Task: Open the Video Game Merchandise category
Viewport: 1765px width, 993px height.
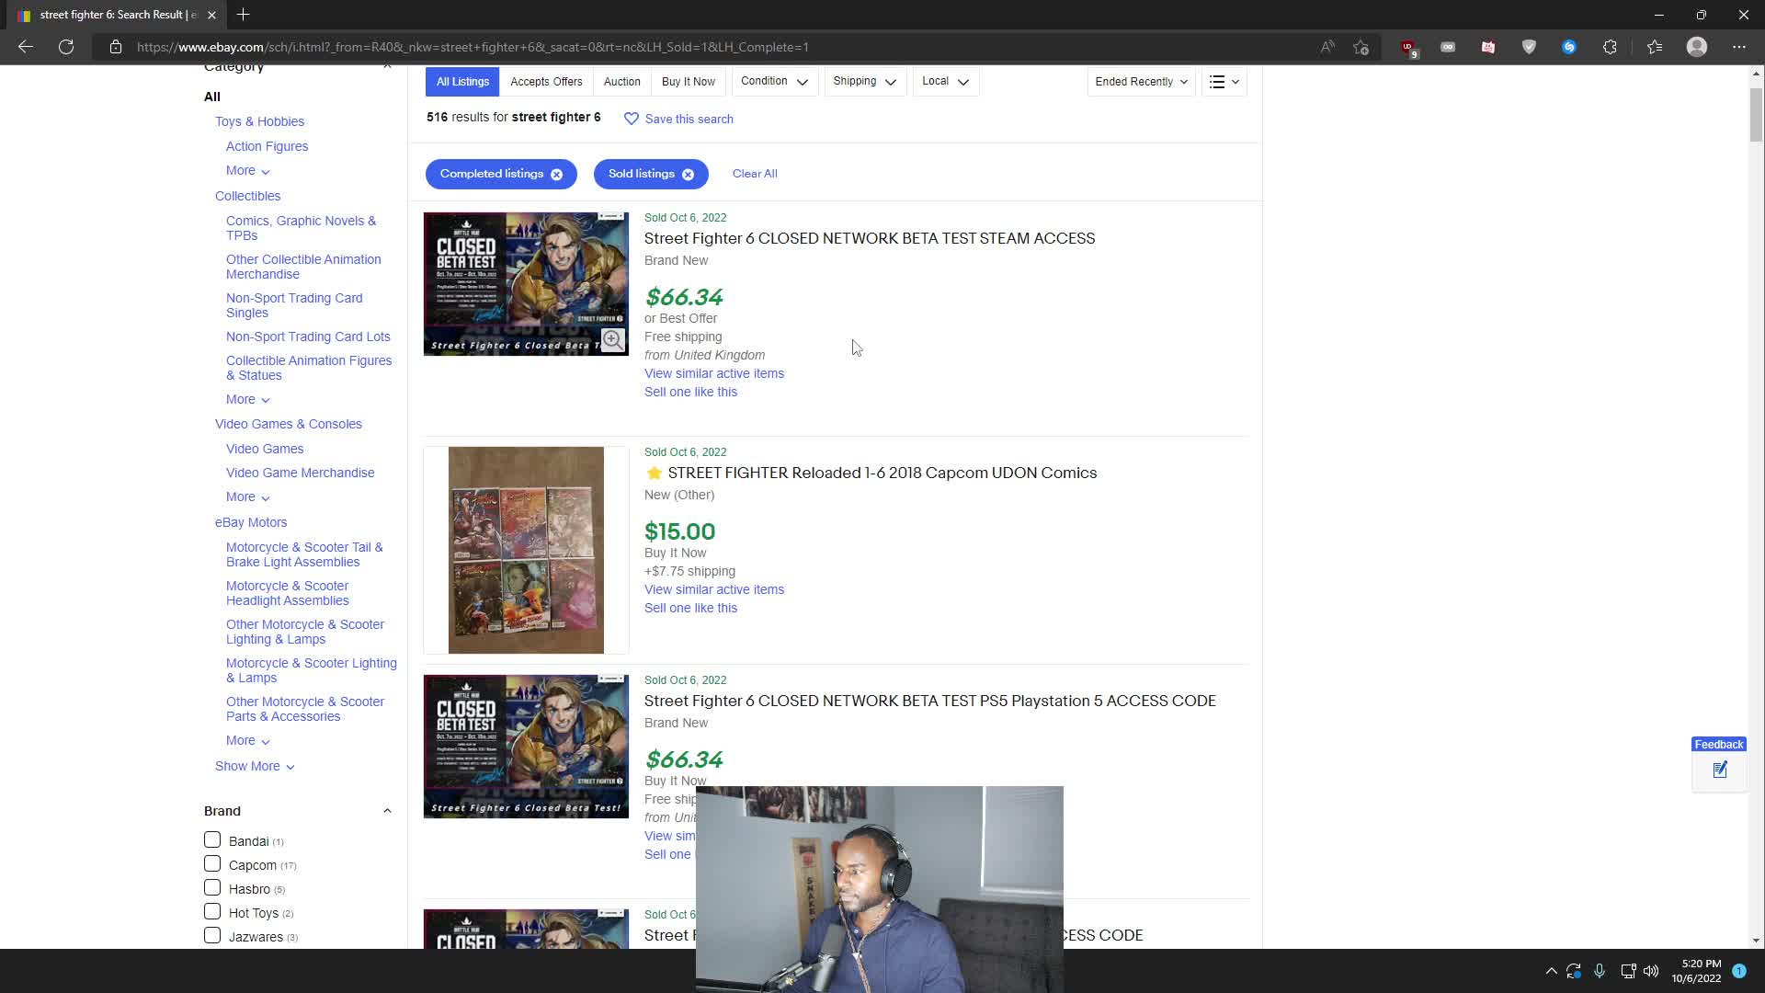Action: (300, 473)
